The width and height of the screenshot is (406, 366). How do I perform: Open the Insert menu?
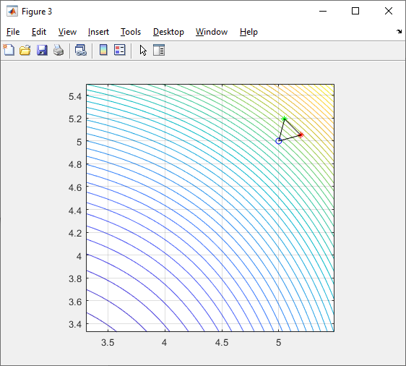(98, 32)
